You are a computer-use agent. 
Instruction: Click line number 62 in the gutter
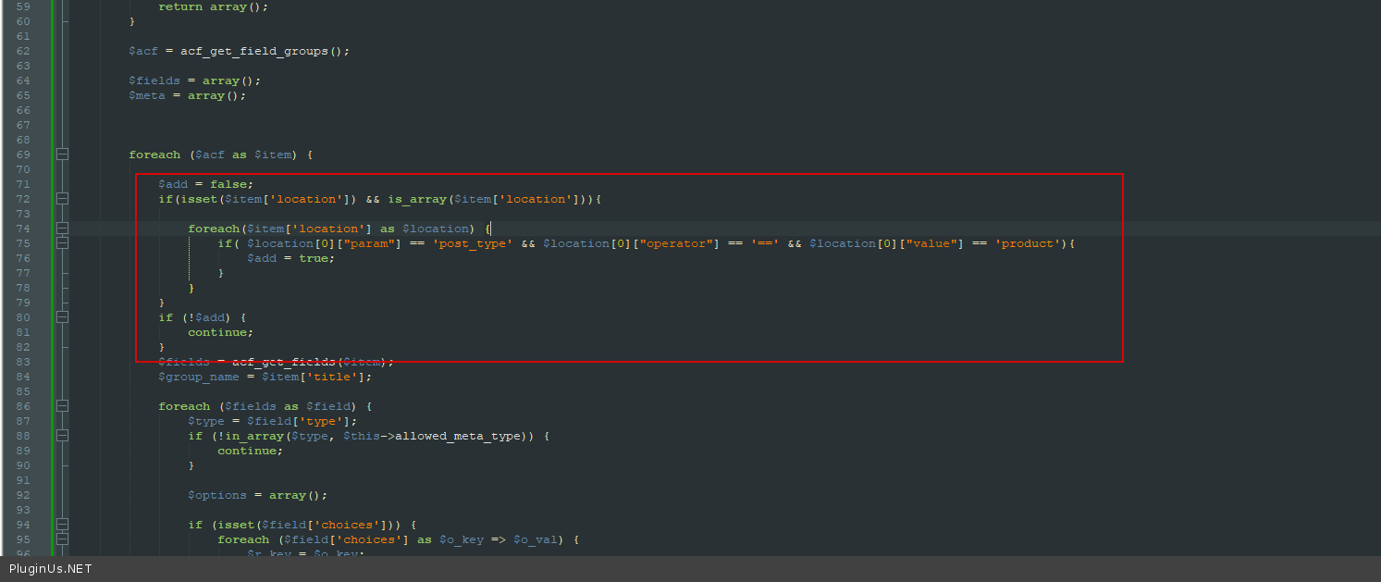(23, 51)
